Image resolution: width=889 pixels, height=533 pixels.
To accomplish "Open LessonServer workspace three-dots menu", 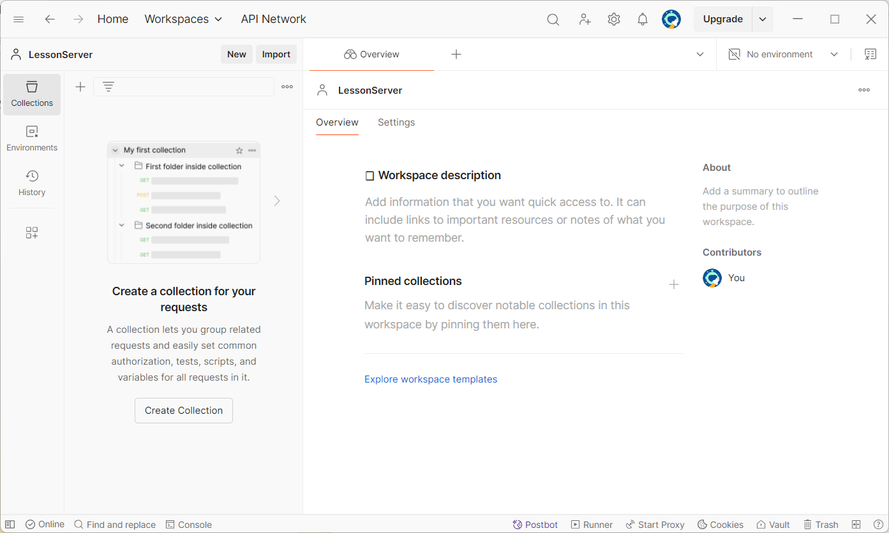I will click(864, 90).
